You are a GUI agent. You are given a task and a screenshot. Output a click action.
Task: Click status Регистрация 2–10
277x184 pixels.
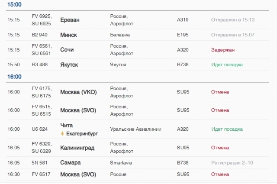pos(232,163)
